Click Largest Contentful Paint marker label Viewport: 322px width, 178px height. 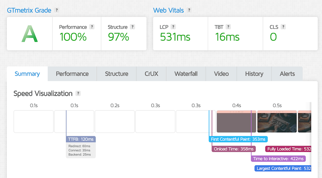coord(283,168)
